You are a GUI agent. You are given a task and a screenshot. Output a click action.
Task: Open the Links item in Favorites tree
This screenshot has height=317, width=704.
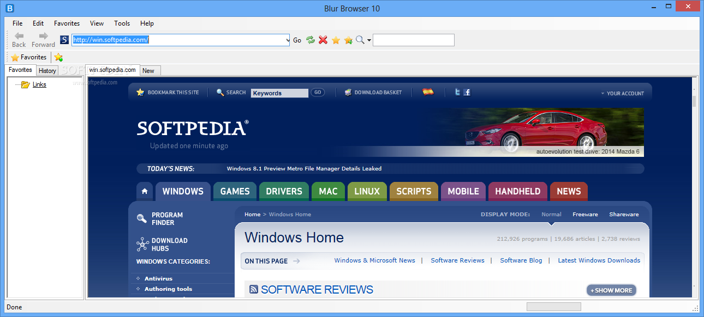39,84
